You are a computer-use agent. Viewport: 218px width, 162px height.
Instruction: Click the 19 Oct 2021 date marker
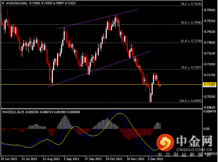[x=114, y=159]
